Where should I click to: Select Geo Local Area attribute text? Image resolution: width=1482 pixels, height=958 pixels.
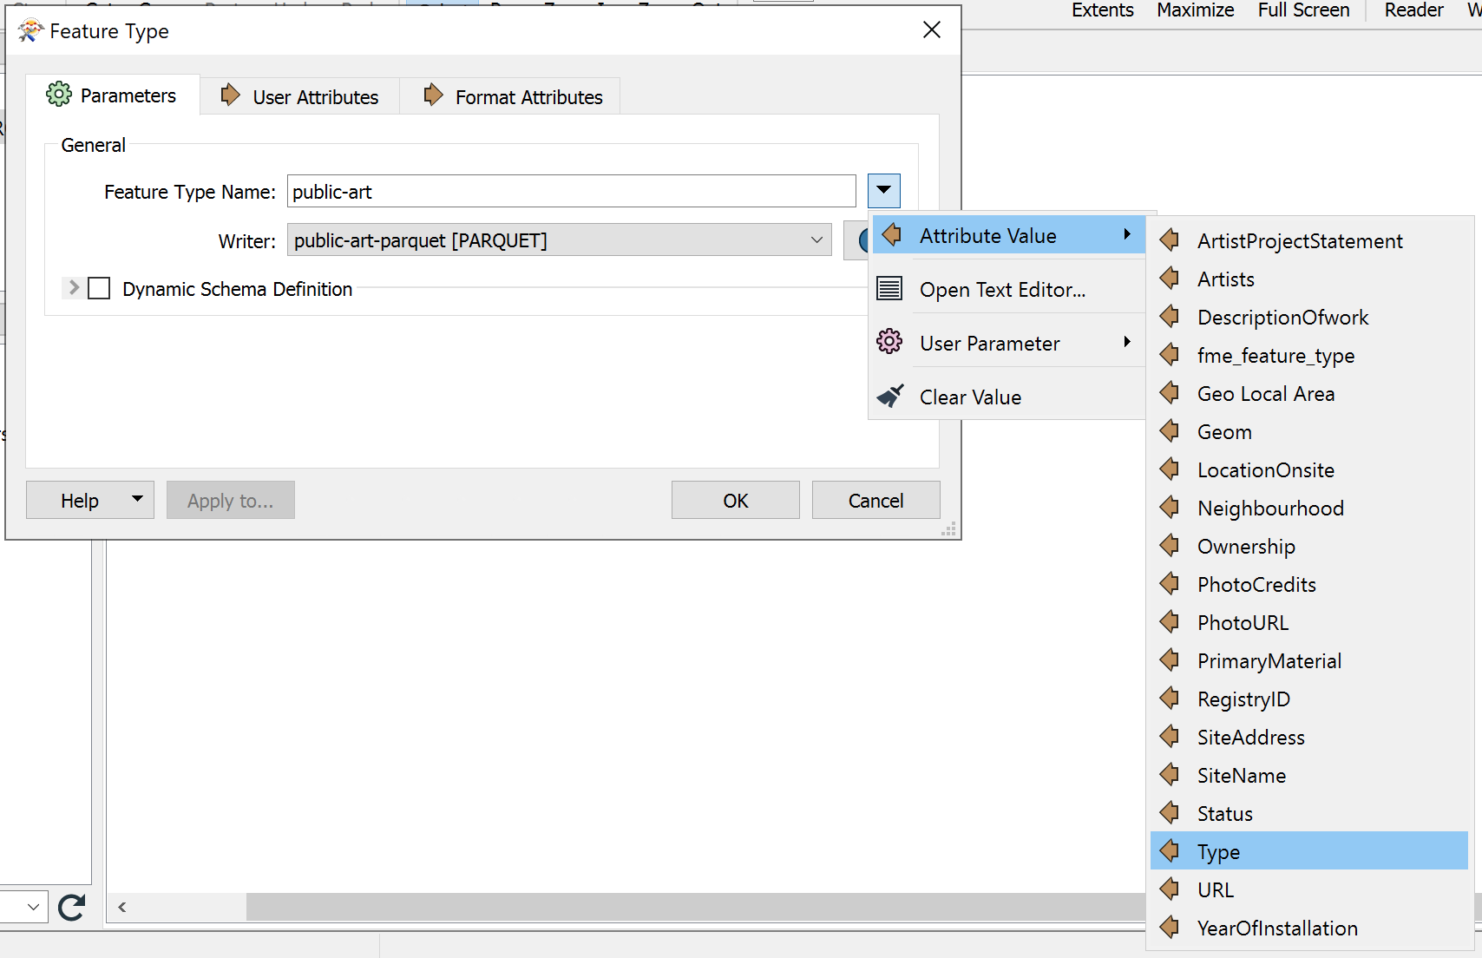tap(1266, 393)
